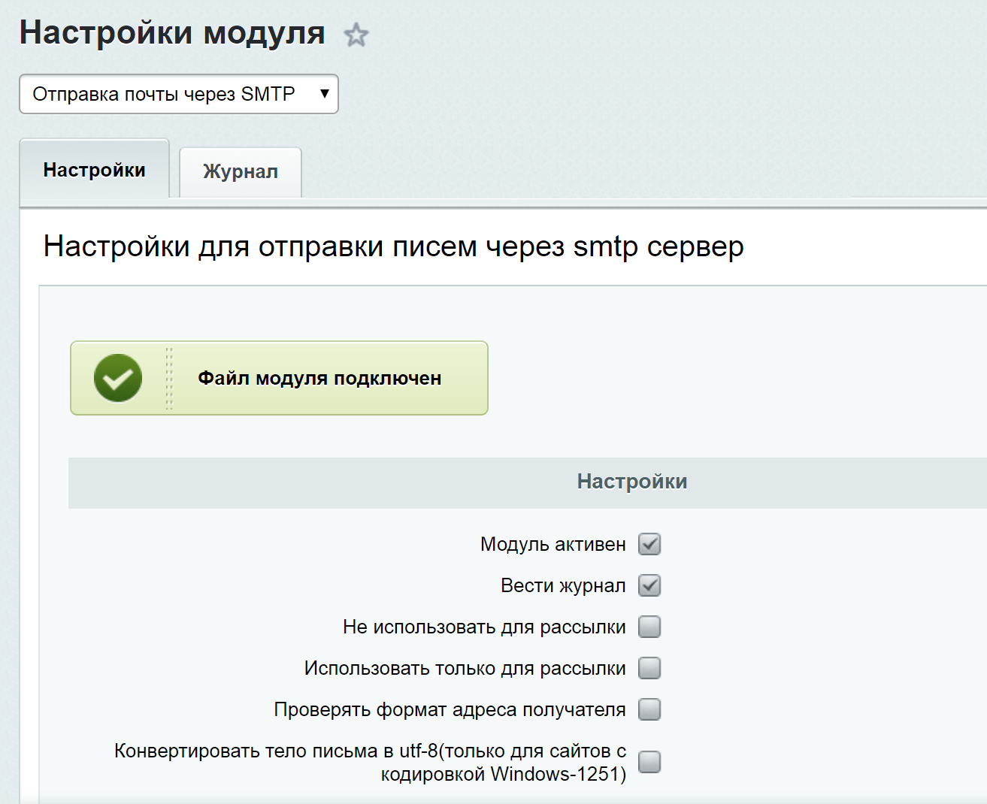Enable 'Не использовать для рассылки' checkbox

point(649,627)
